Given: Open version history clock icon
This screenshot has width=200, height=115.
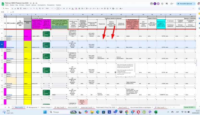Looking at the screenshot, I should [162, 4].
